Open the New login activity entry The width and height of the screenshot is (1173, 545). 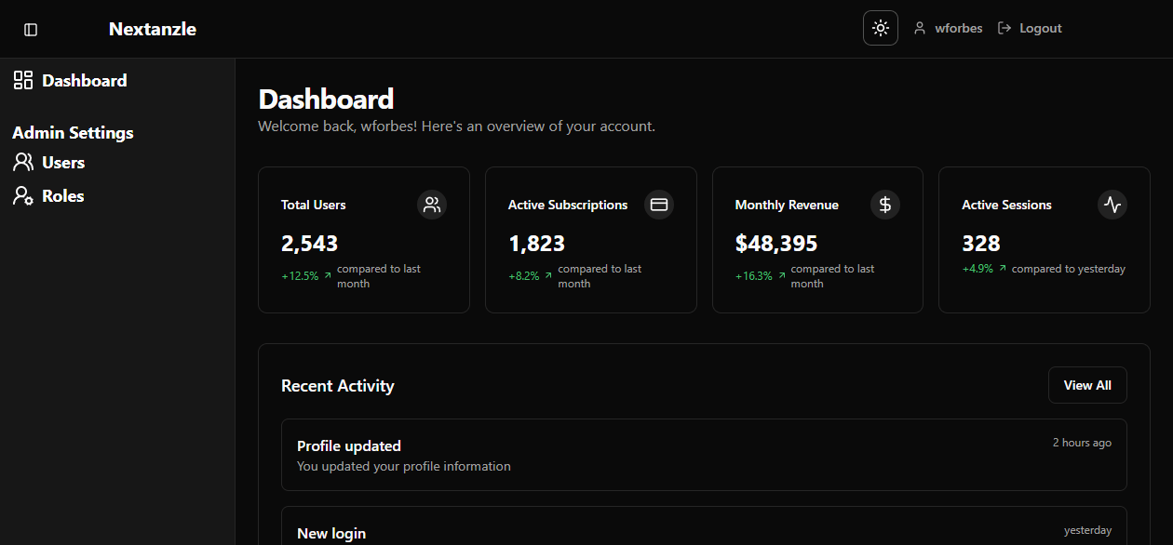704,525
